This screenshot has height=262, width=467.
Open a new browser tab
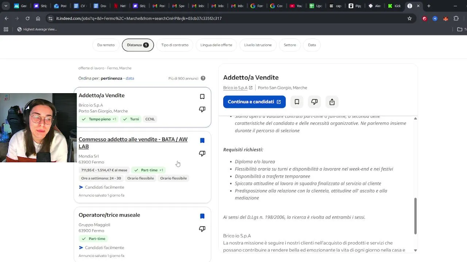pyautogui.click(x=429, y=6)
